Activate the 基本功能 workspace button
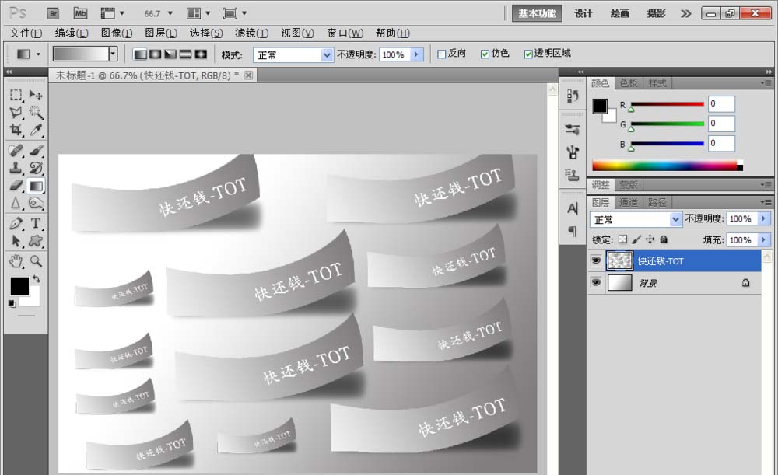 coord(537,13)
